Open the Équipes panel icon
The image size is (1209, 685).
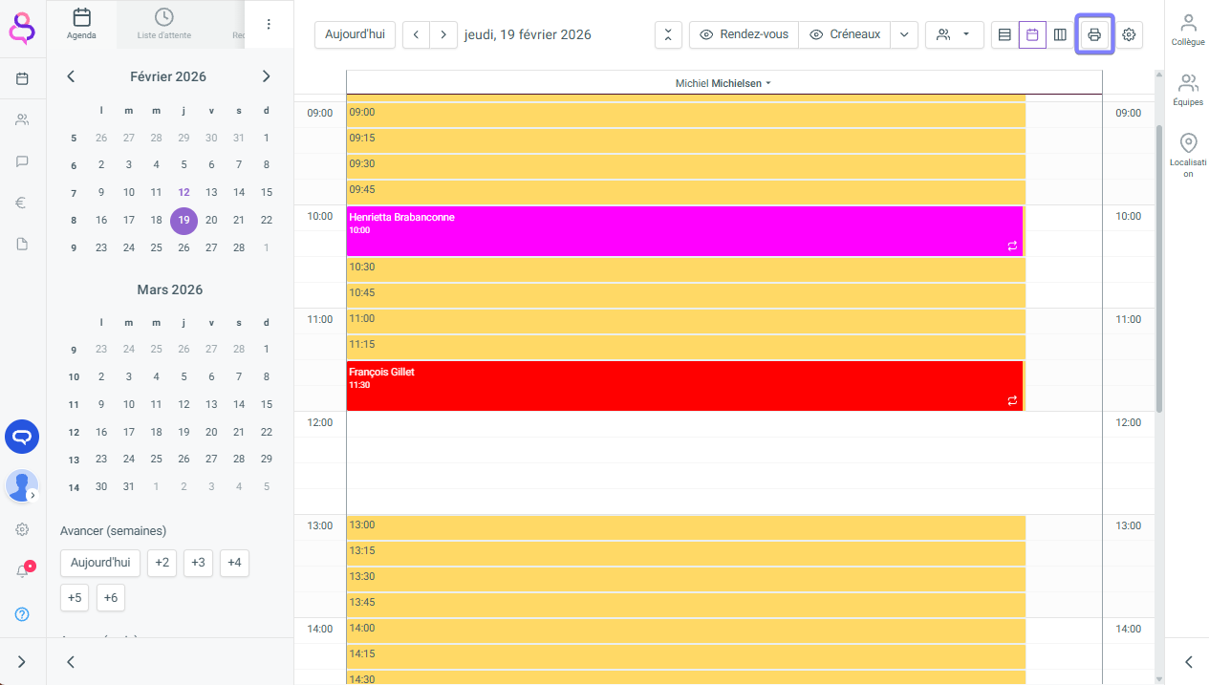coord(1188,89)
